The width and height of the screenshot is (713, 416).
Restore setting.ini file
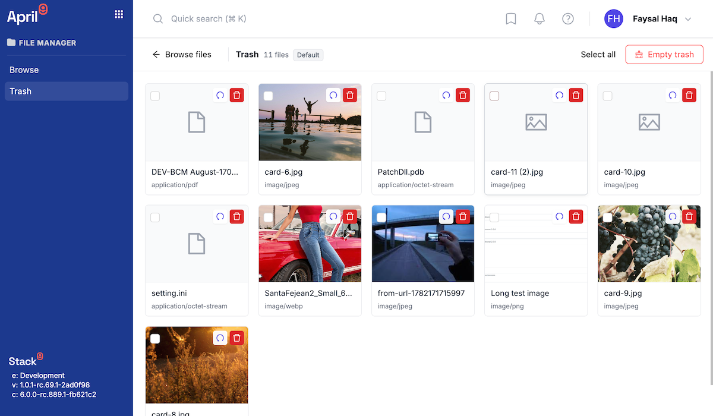tap(220, 216)
